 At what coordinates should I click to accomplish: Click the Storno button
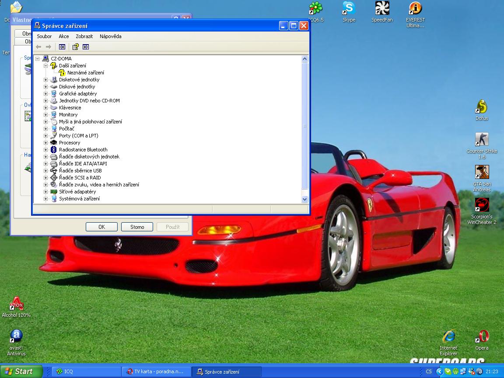click(x=137, y=227)
